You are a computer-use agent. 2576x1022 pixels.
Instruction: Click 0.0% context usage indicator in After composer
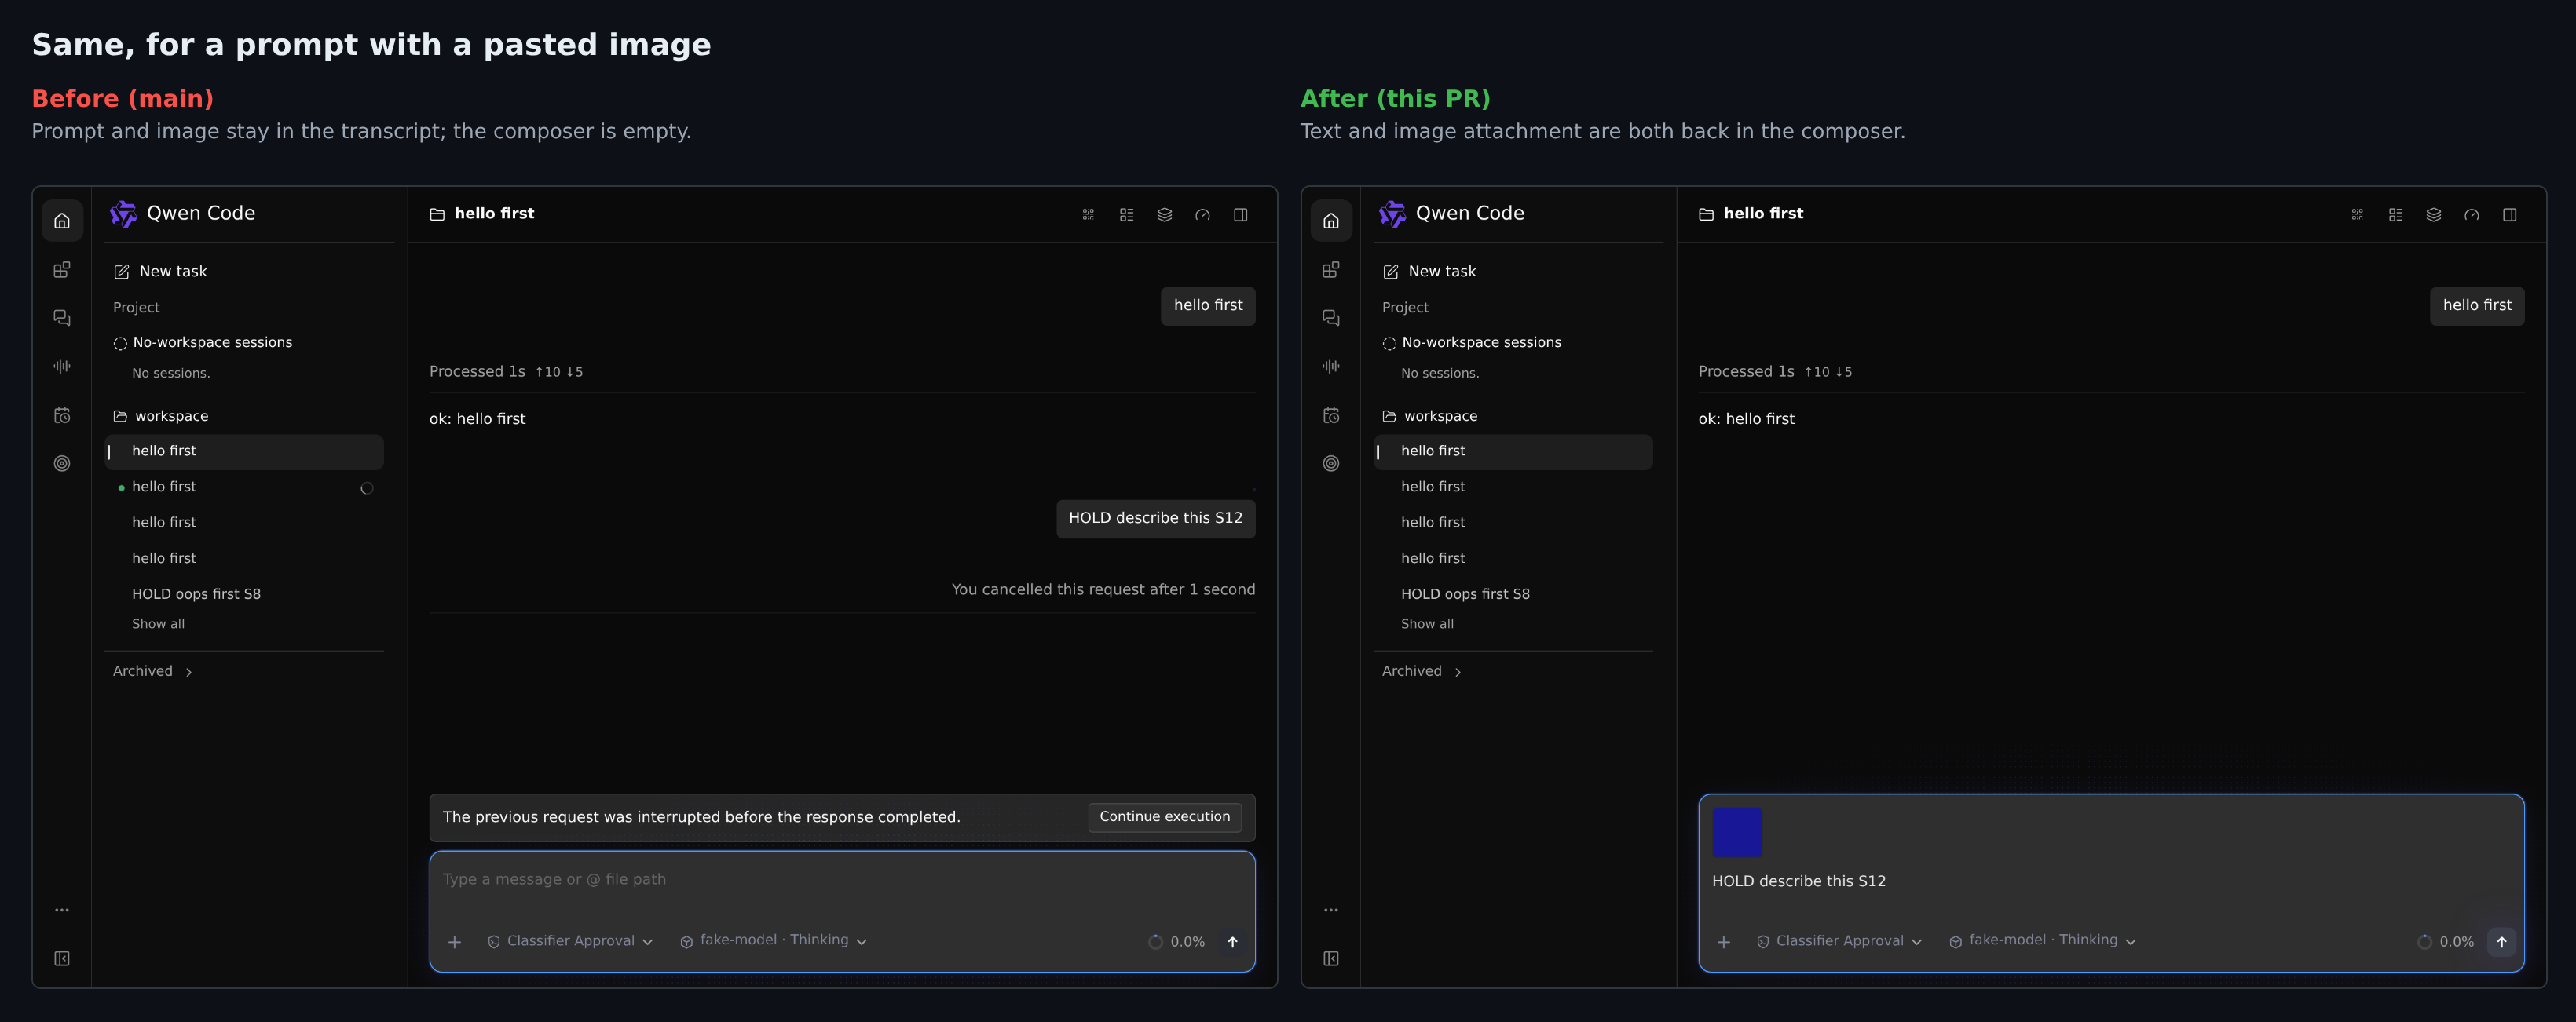2446,942
